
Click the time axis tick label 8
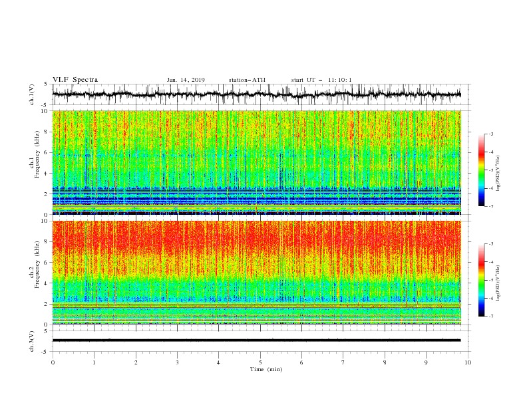(x=385, y=362)
